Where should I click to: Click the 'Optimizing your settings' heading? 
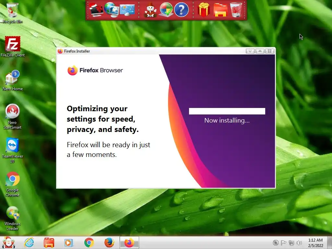pos(103,119)
